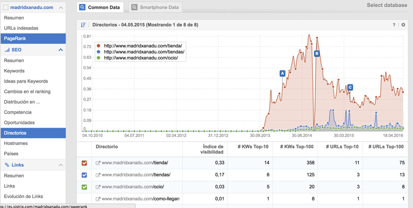
Task: Collapse the Links sidebar section
Action: click(61, 165)
